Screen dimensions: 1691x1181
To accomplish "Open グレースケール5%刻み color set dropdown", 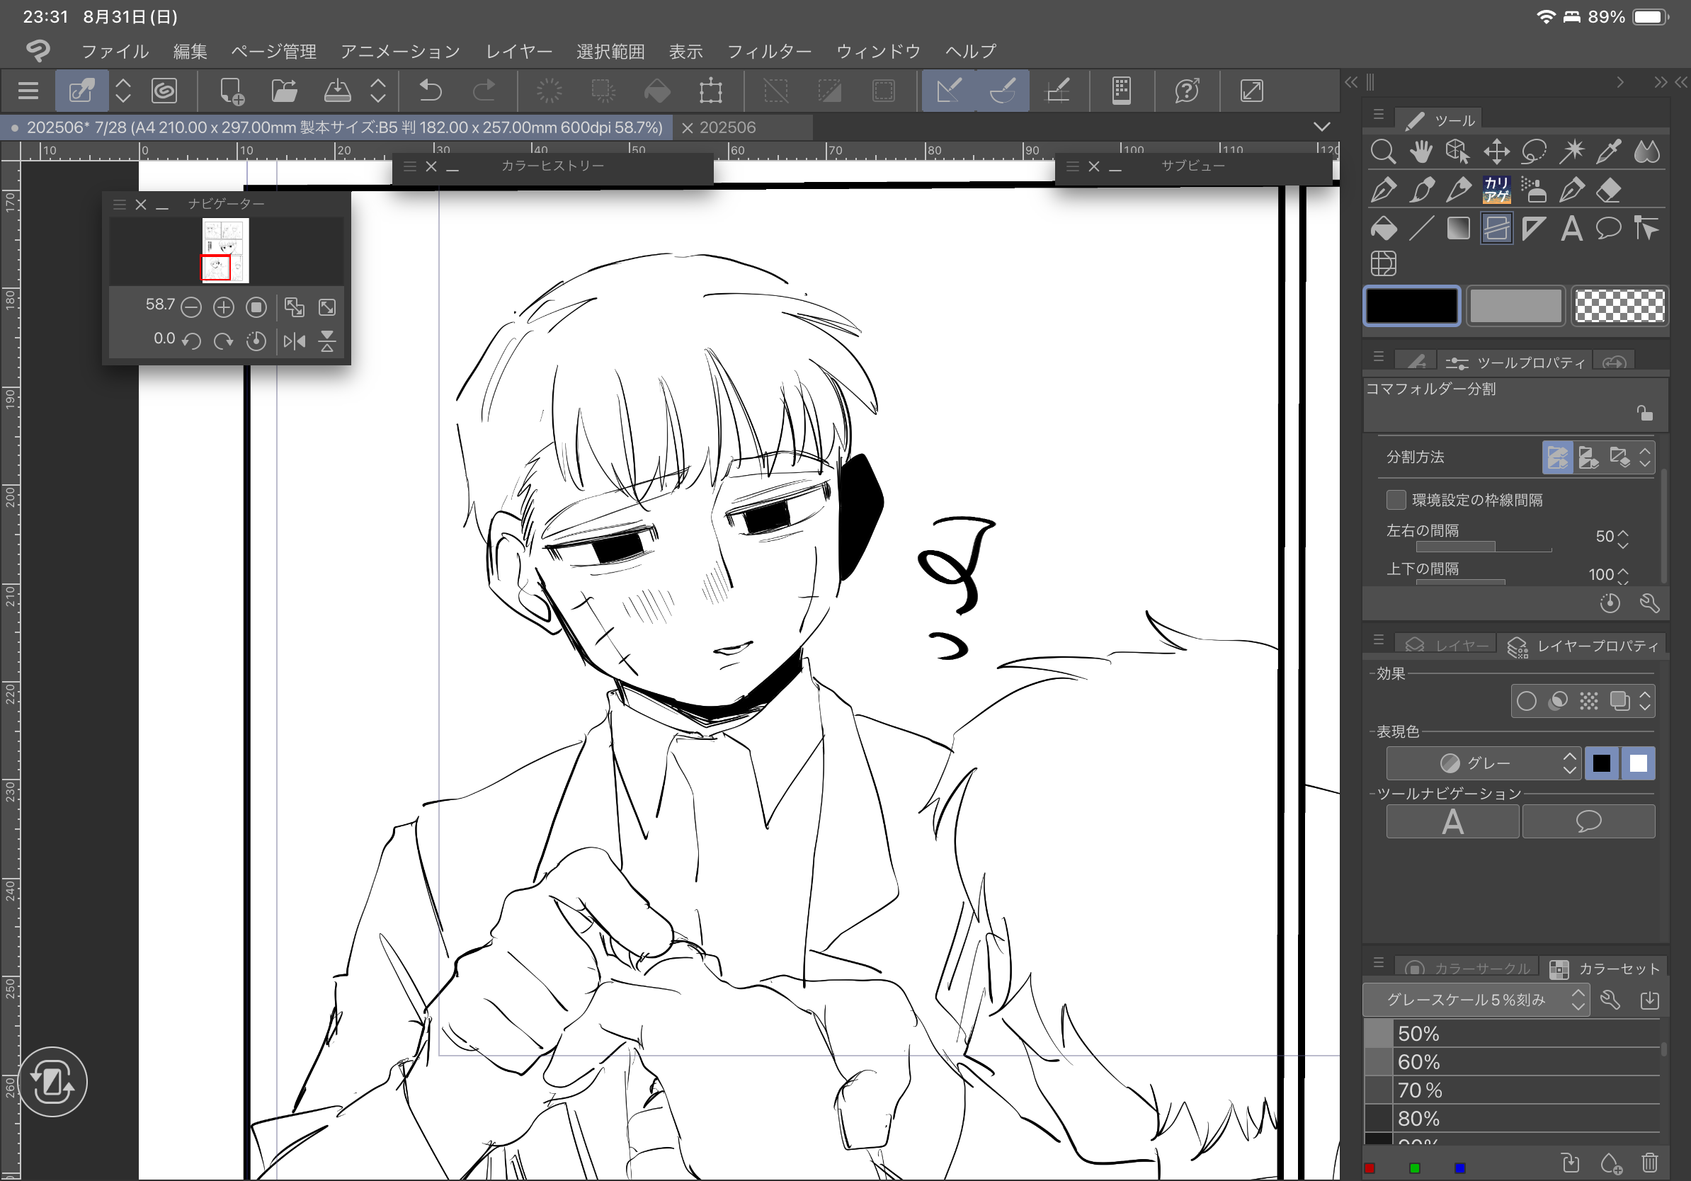I will [x=1476, y=999].
